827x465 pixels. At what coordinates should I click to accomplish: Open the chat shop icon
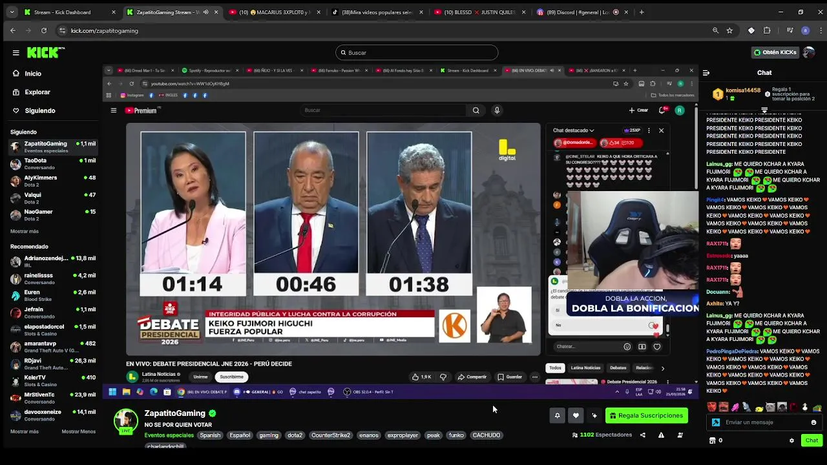(713, 440)
